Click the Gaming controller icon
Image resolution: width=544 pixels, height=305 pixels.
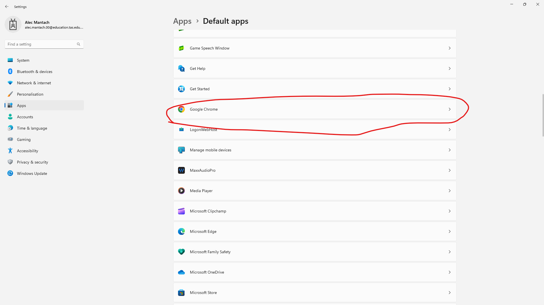point(10,139)
